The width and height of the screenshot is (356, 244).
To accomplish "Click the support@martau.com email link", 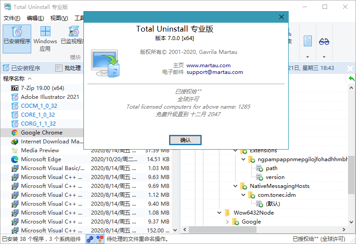I will 215,72.
